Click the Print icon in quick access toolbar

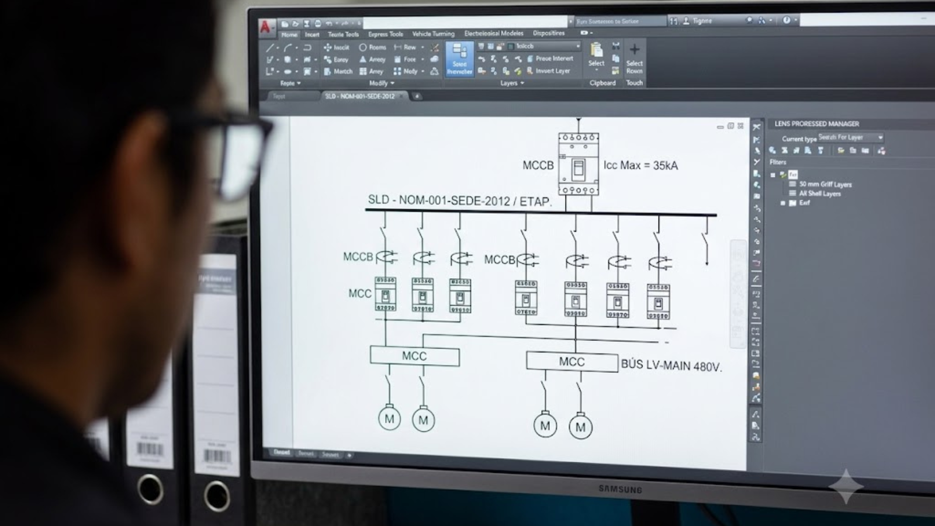coord(318,24)
